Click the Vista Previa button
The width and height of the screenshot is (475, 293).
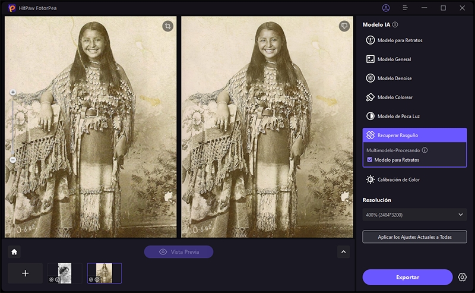click(x=179, y=252)
